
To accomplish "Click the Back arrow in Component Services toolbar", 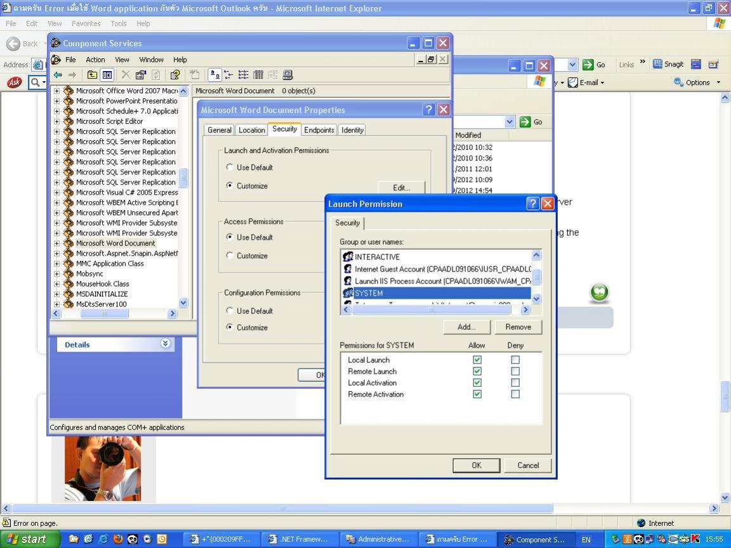I will (58, 75).
